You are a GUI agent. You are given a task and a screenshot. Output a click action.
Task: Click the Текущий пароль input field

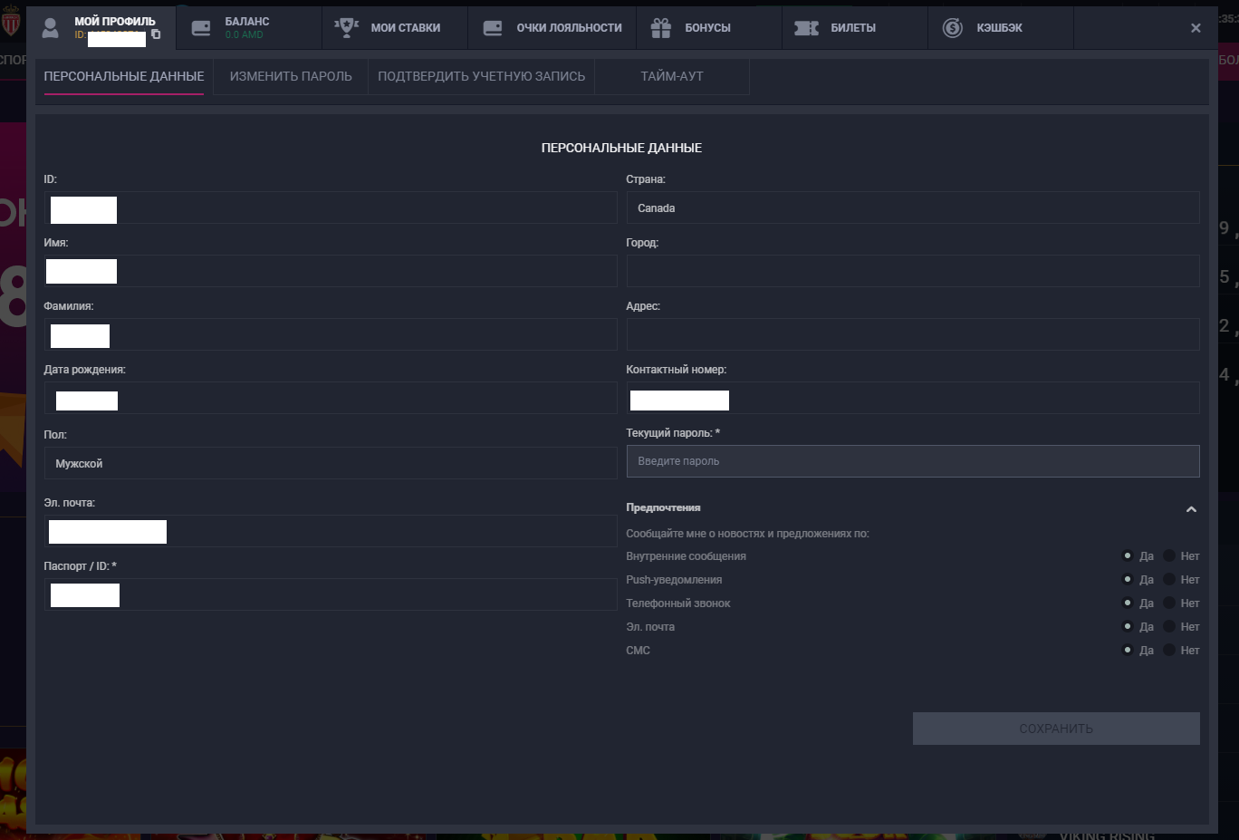point(913,461)
